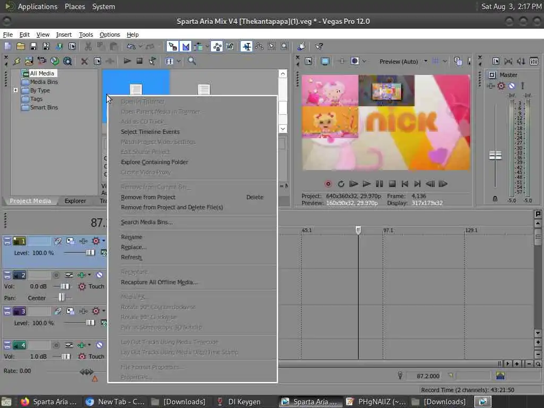544x408 pixels.
Task: Adjust track 2 Vol slider
Action: tap(65, 286)
